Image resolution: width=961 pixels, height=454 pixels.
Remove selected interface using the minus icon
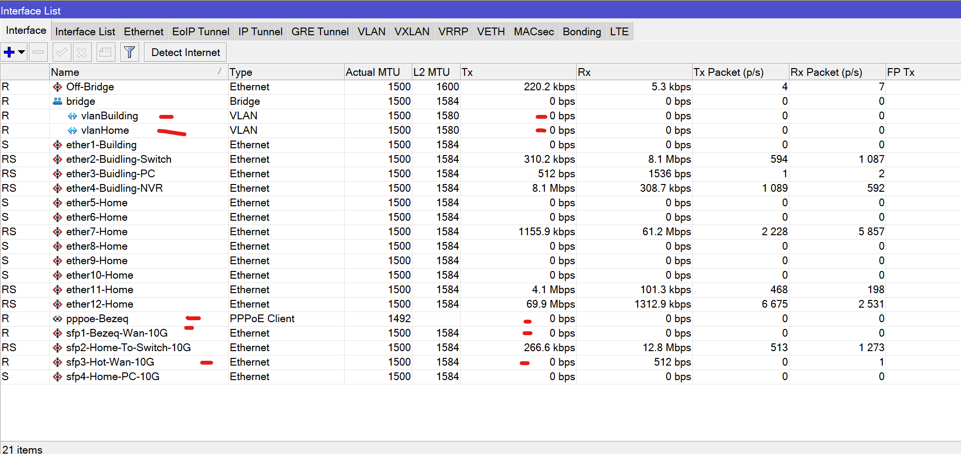tap(38, 52)
